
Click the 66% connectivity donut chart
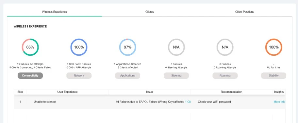30,47
